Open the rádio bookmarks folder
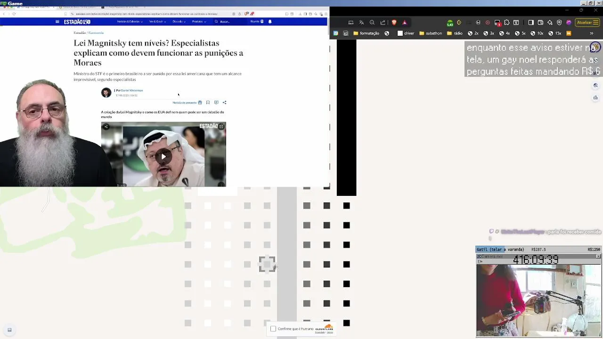Viewport: 603px width, 339px height. (455, 33)
